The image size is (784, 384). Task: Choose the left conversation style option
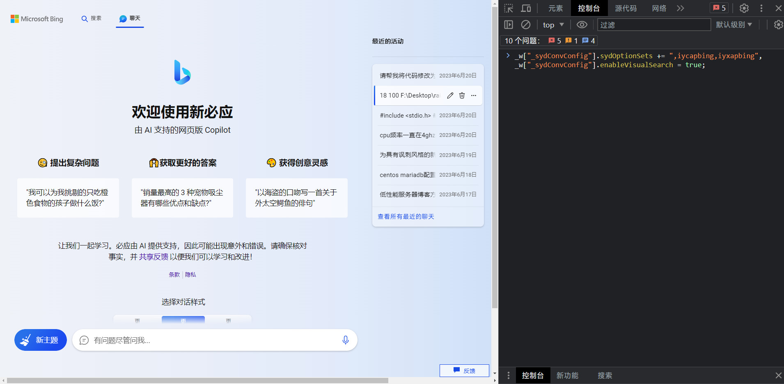coord(138,320)
